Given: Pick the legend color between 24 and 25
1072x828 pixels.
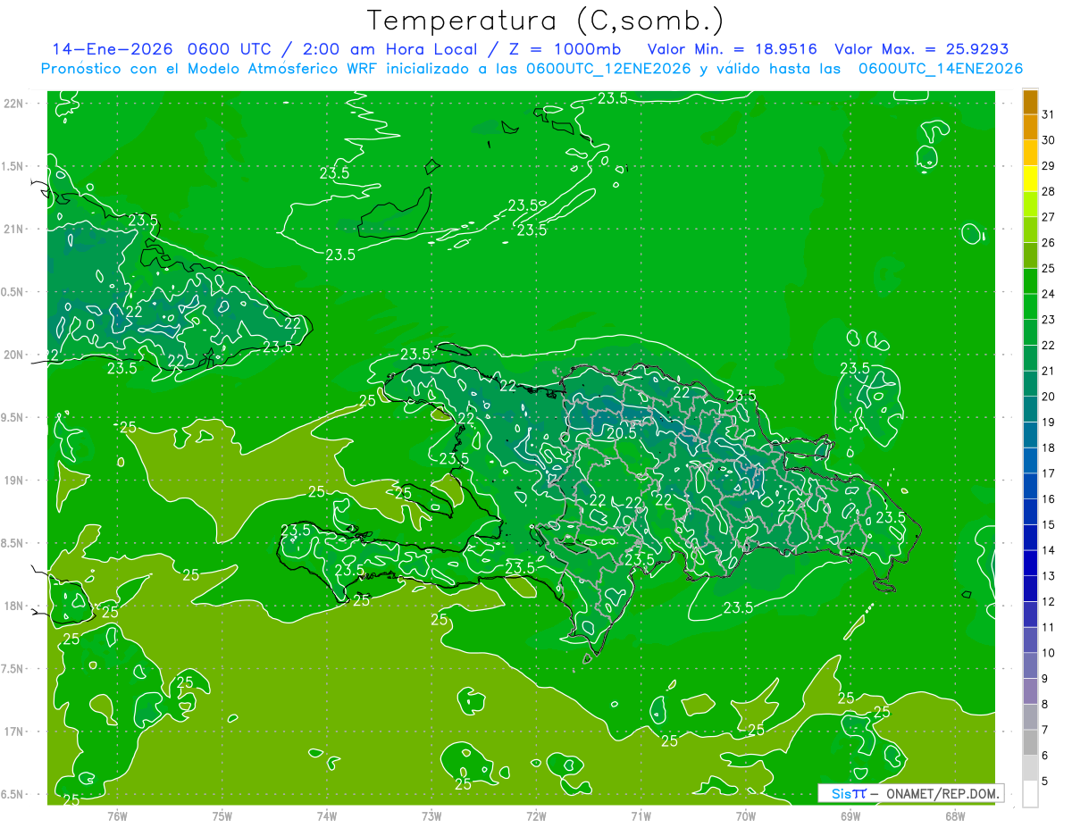Looking at the screenshot, I should (1030, 281).
